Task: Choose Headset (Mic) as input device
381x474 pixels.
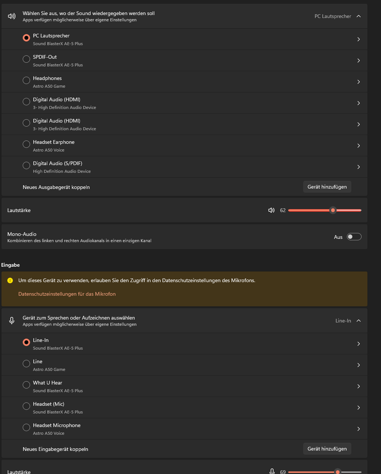Action: point(26,406)
